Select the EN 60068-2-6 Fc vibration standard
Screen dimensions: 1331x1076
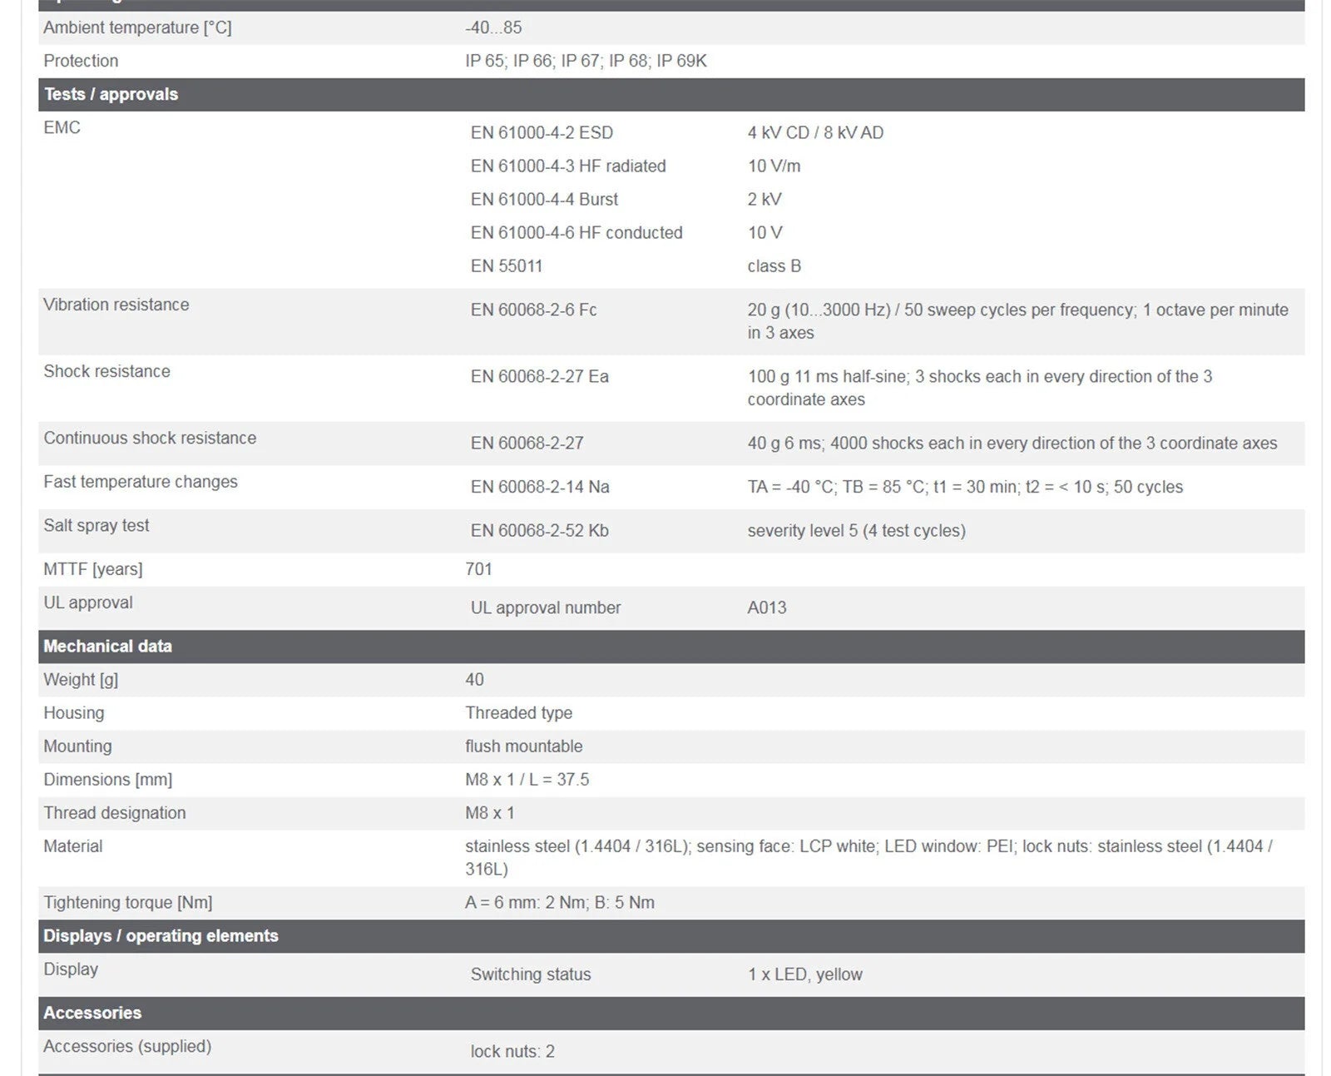pyautogui.click(x=533, y=310)
